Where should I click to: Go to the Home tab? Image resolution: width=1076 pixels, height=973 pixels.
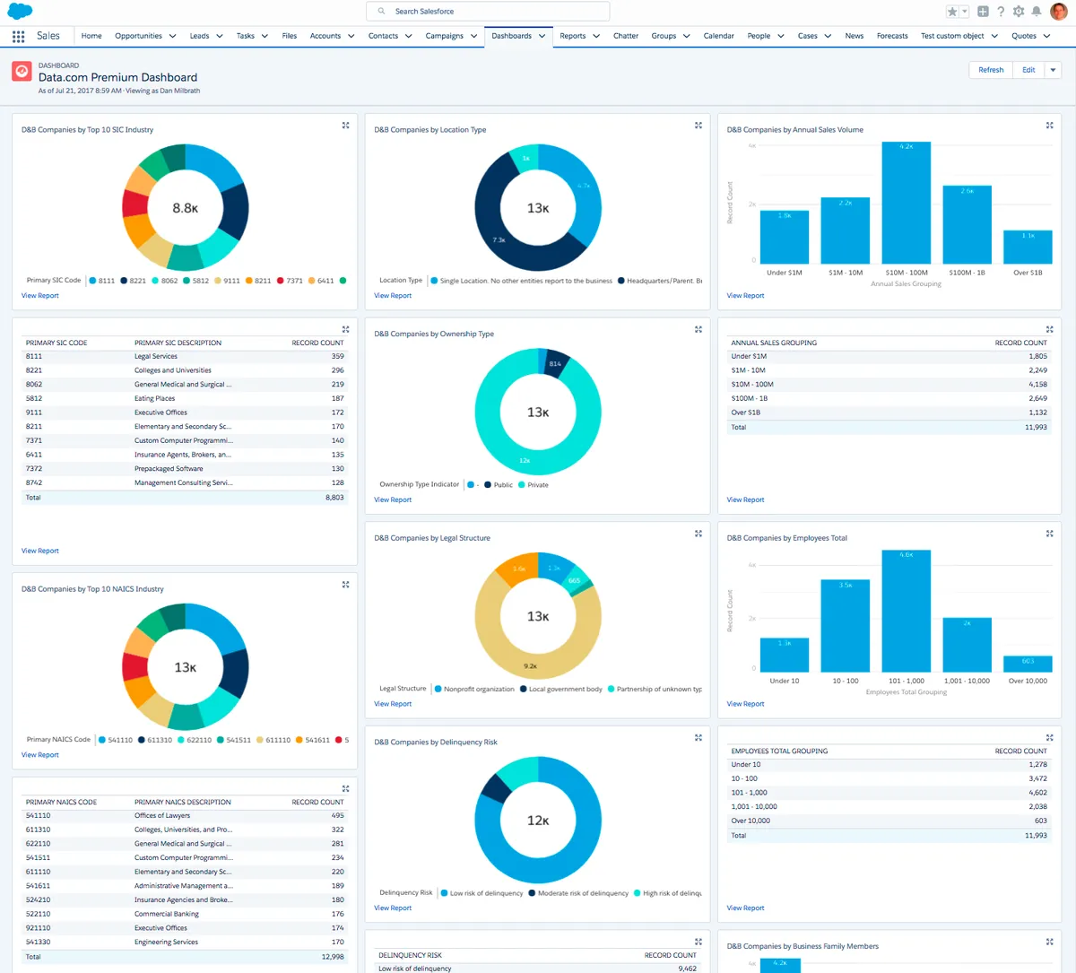[91, 36]
